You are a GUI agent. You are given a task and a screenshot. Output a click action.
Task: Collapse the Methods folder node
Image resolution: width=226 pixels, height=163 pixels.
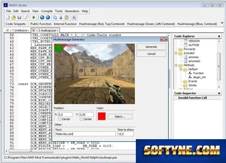[176, 65]
